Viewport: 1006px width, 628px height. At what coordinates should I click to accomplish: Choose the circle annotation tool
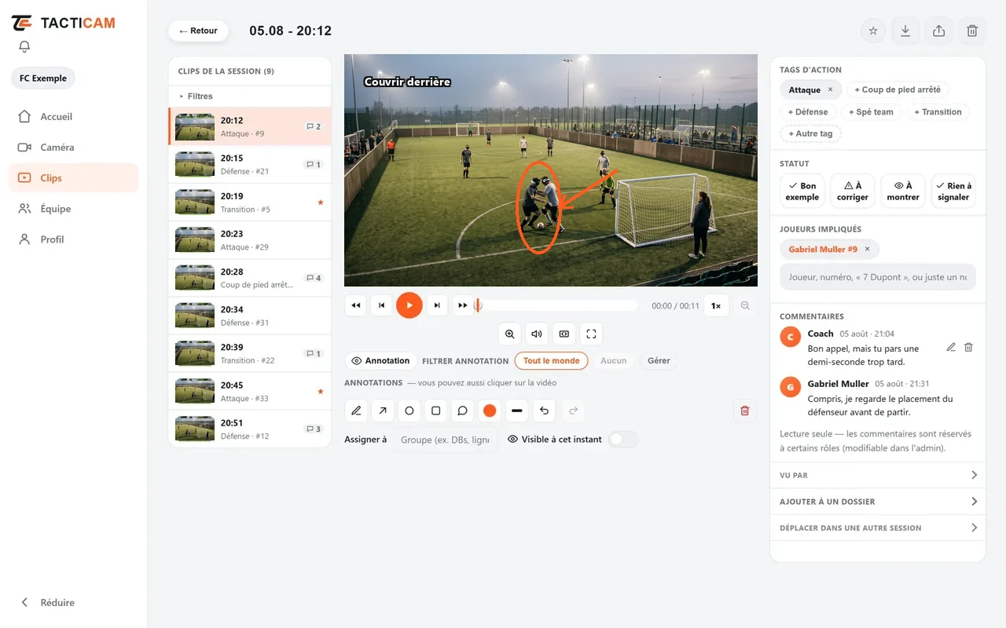click(x=409, y=411)
